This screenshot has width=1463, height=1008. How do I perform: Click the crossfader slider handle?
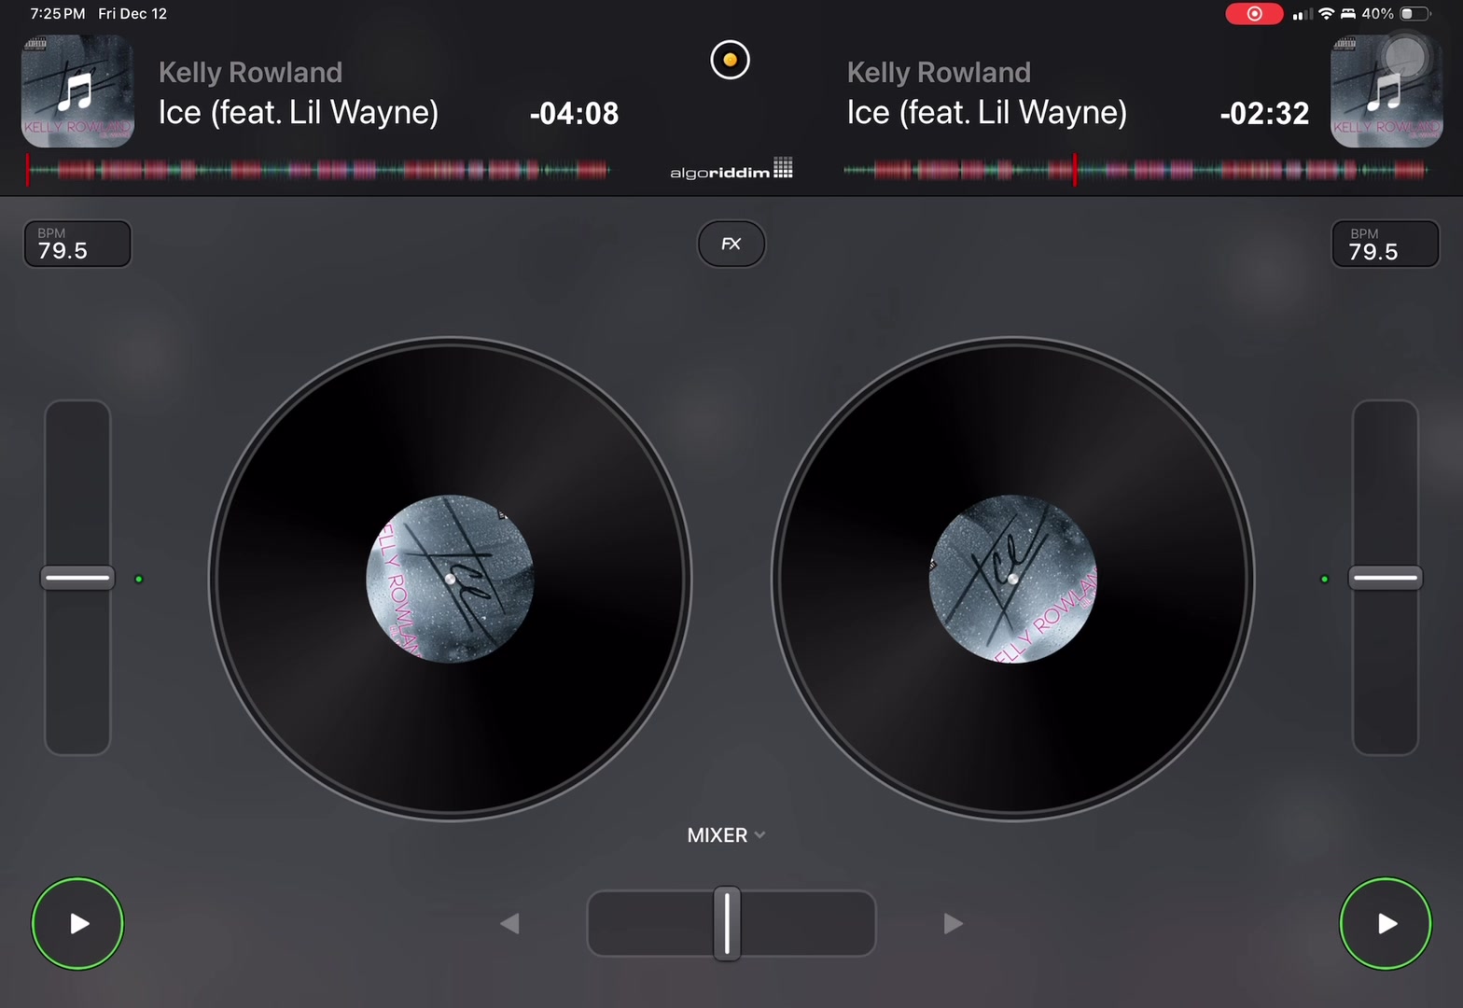727,923
